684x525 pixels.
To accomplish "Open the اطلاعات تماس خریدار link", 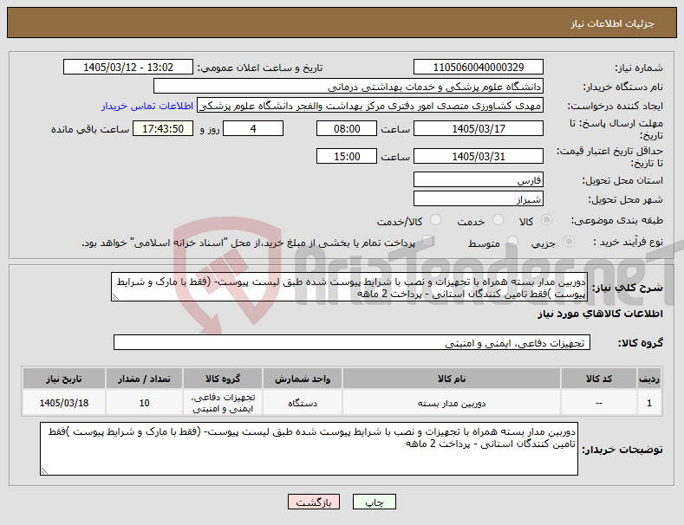I will pos(147,106).
